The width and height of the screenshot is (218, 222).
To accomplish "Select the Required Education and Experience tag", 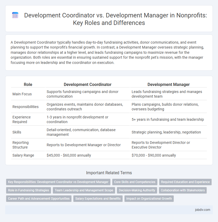I will click(185, 182).
